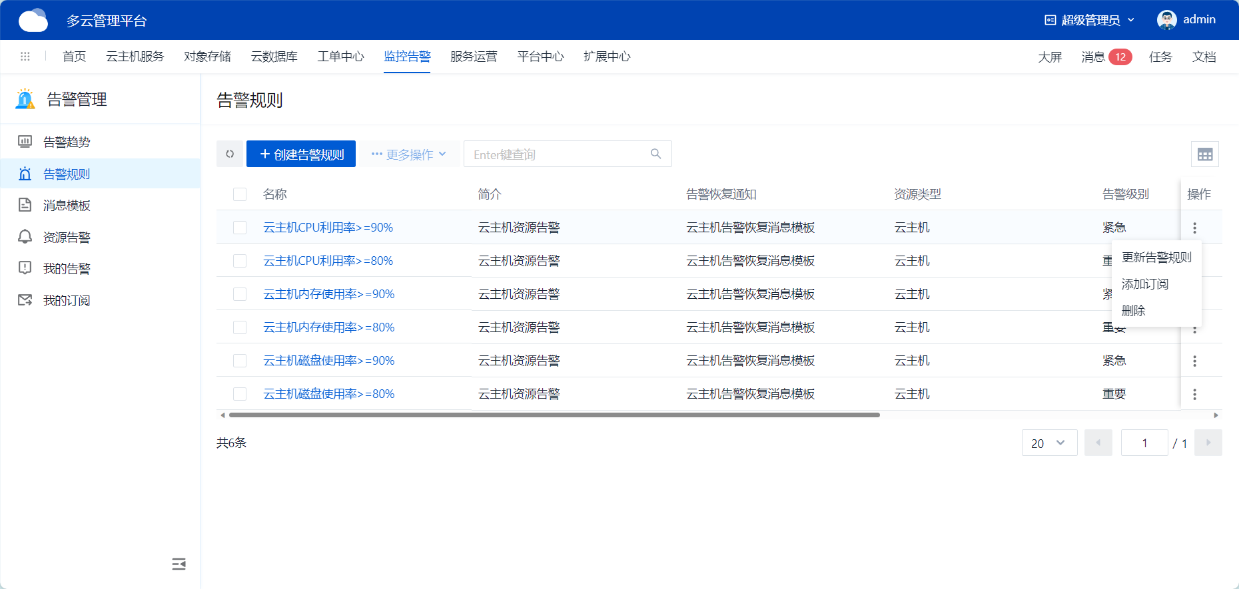The image size is (1239, 589).
Task: Open the page size 20 dropdown
Action: click(x=1049, y=443)
